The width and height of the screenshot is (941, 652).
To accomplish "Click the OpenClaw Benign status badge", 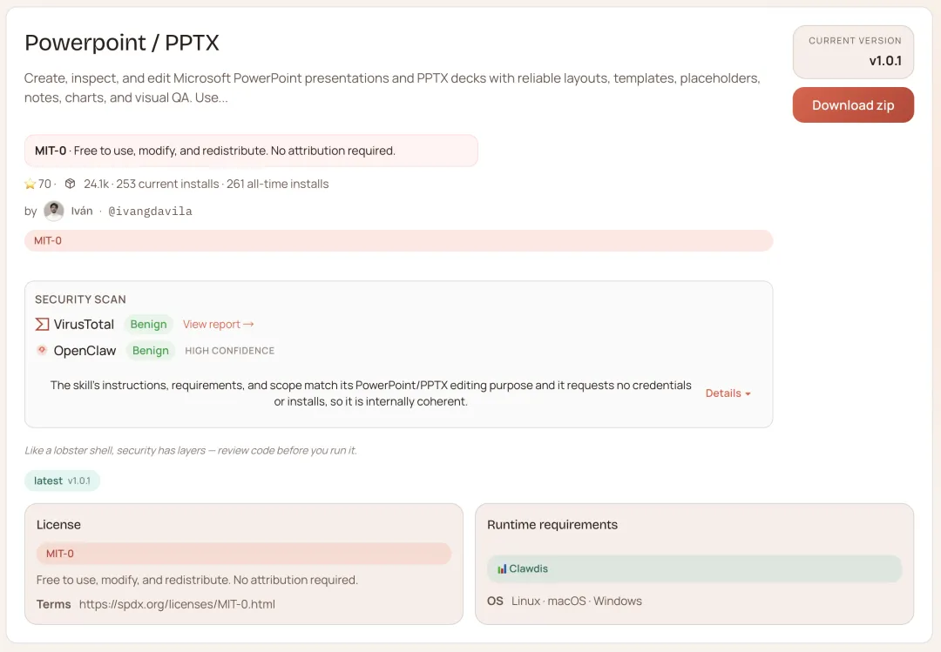I will tap(150, 350).
